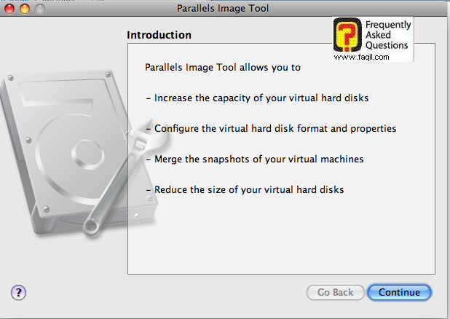Zoom the window using the green button
The image size is (450, 319).
[39, 9]
